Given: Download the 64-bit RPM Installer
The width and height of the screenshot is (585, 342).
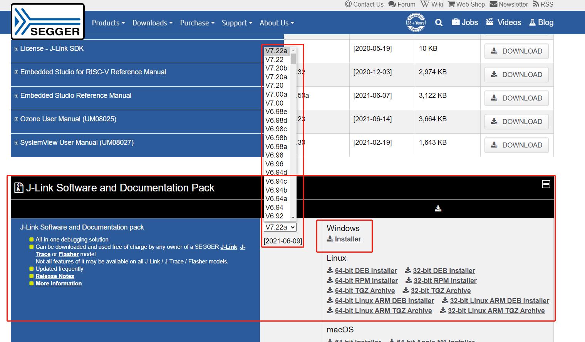Looking at the screenshot, I should 362,281.
